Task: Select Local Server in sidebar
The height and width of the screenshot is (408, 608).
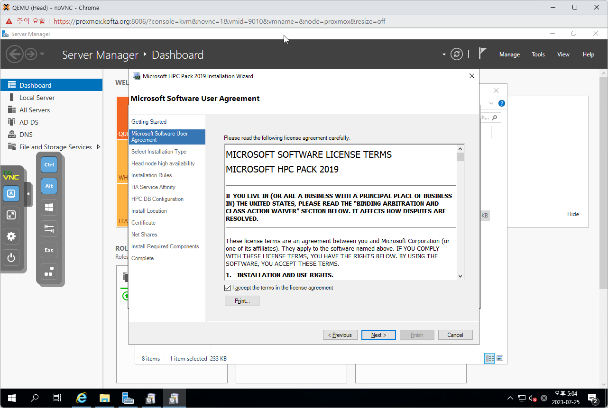Action: [x=37, y=98]
